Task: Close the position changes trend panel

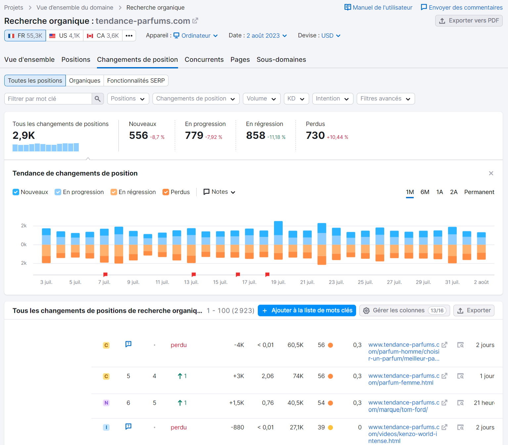Action: click(491, 173)
